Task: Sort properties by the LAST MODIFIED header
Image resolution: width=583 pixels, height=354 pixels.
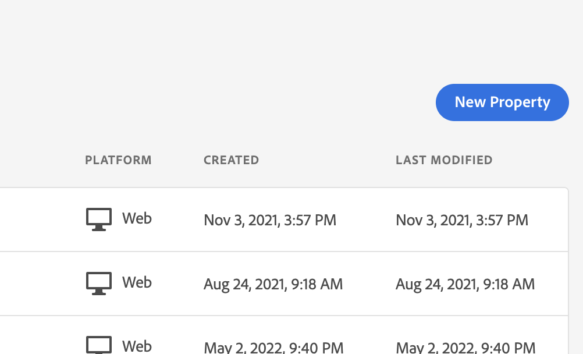Action: coord(444,160)
